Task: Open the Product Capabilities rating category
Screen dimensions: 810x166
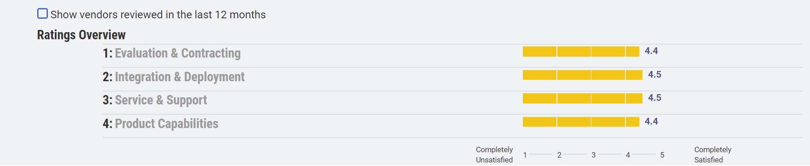Action: [167, 124]
